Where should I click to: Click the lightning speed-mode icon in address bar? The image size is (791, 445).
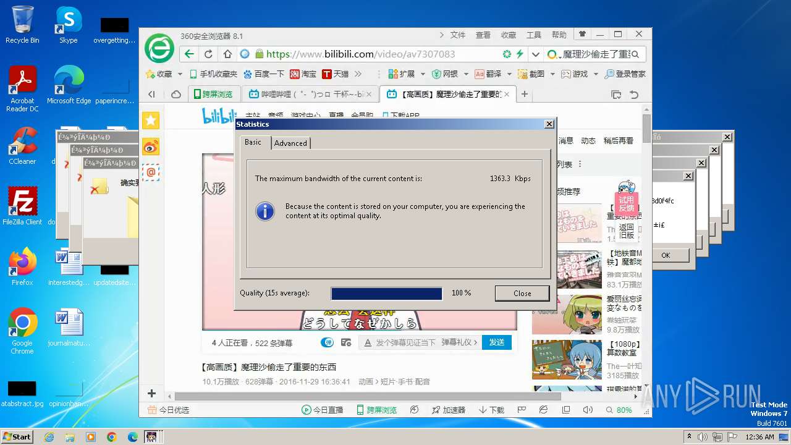click(520, 54)
